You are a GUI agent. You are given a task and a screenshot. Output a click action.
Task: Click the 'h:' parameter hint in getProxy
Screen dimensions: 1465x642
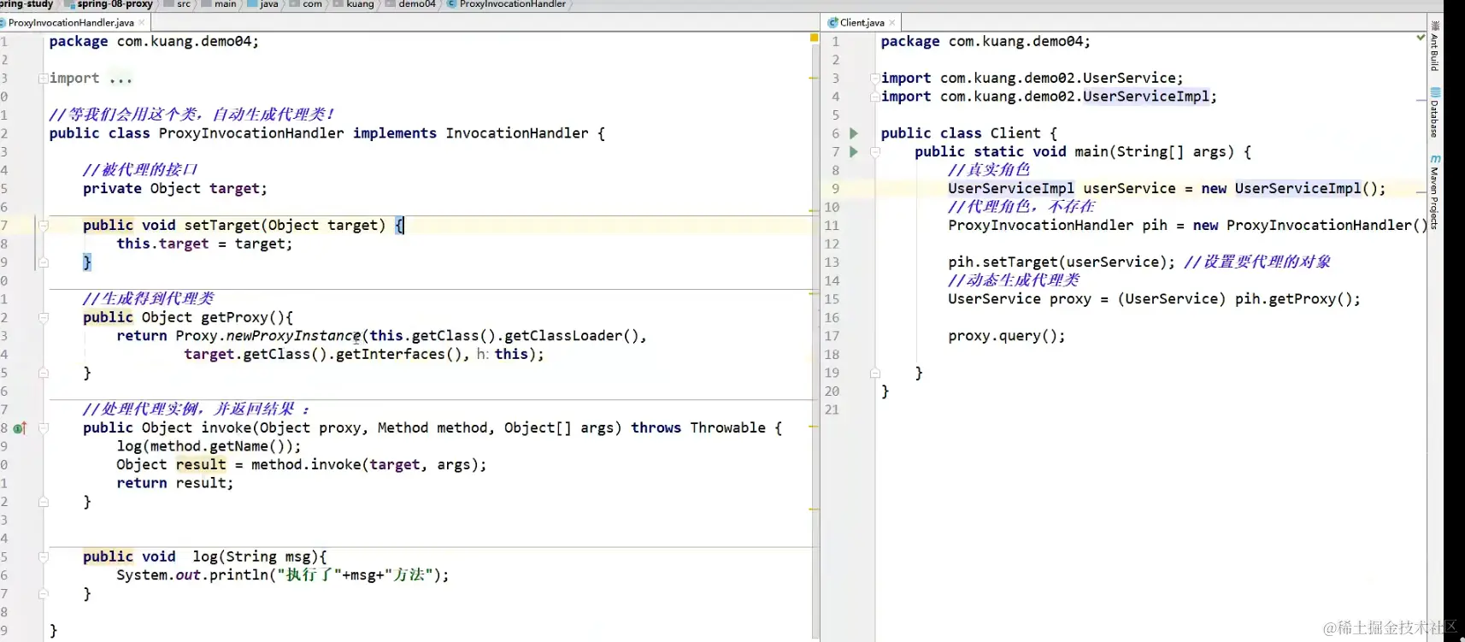482,355
